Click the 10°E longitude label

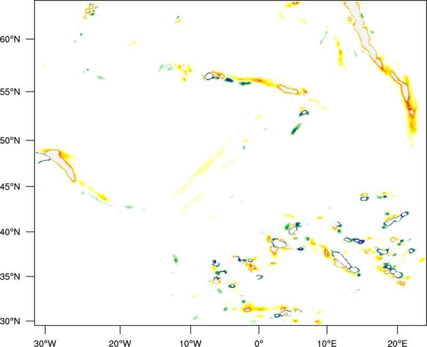pos(327,343)
